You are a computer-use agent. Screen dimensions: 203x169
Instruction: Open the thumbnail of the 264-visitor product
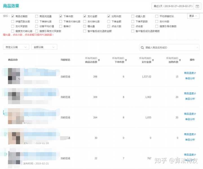[14, 117]
